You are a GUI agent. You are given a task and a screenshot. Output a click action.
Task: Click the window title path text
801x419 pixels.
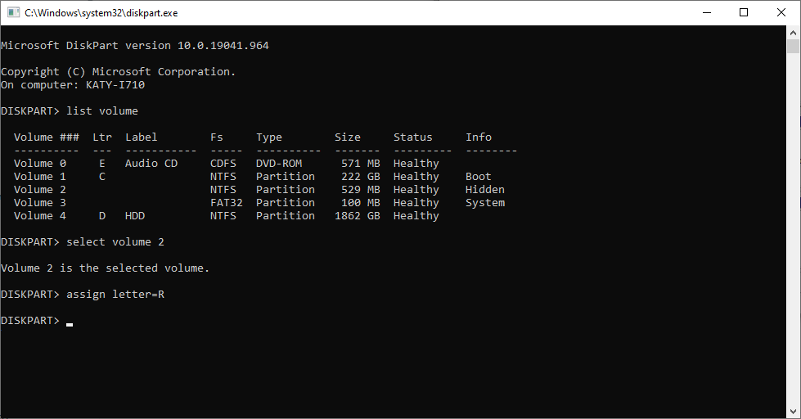click(101, 13)
